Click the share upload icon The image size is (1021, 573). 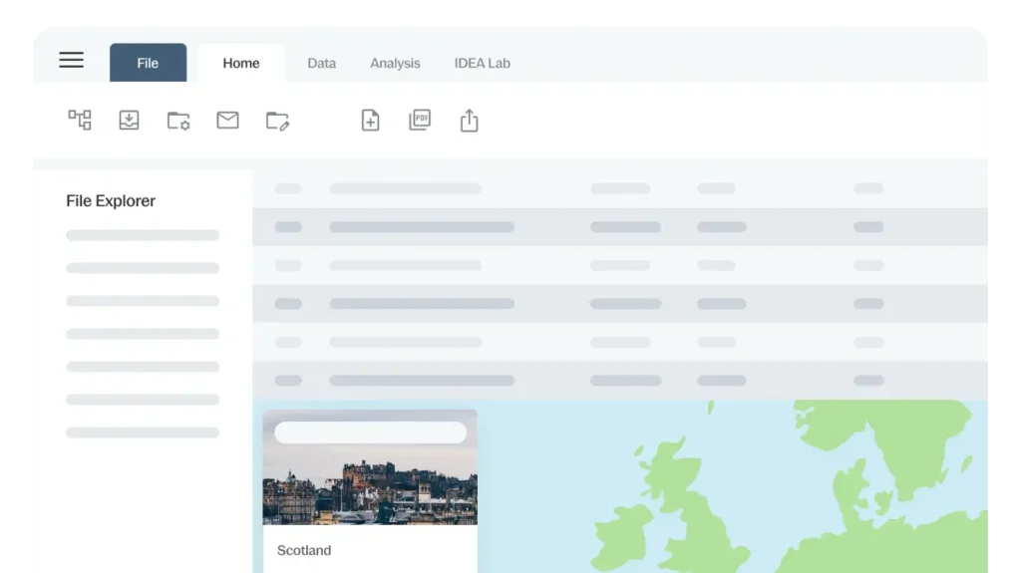(x=469, y=121)
